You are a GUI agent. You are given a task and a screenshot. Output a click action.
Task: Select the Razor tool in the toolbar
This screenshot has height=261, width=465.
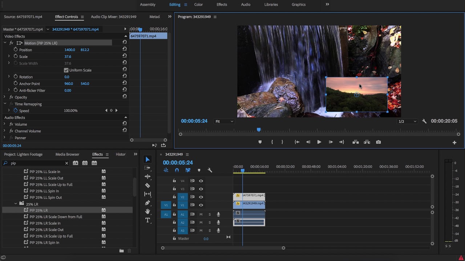click(147, 185)
